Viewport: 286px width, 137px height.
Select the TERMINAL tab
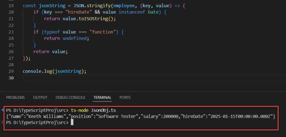coord(102,97)
